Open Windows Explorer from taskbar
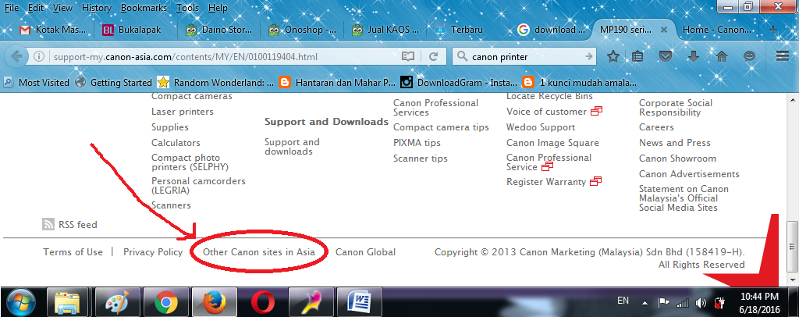The height and width of the screenshot is (317, 799). (67, 303)
